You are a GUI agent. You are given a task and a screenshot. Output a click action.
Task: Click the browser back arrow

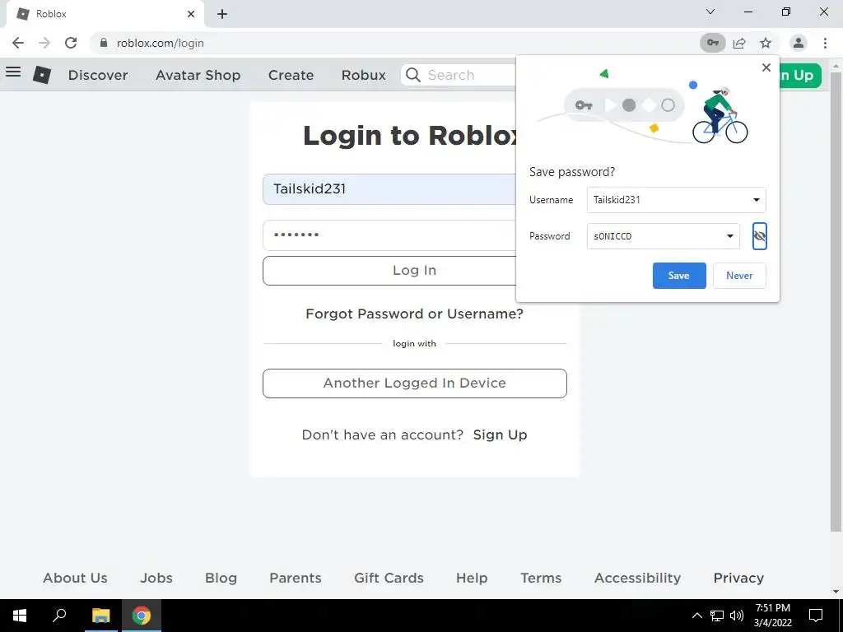pos(18,43)
